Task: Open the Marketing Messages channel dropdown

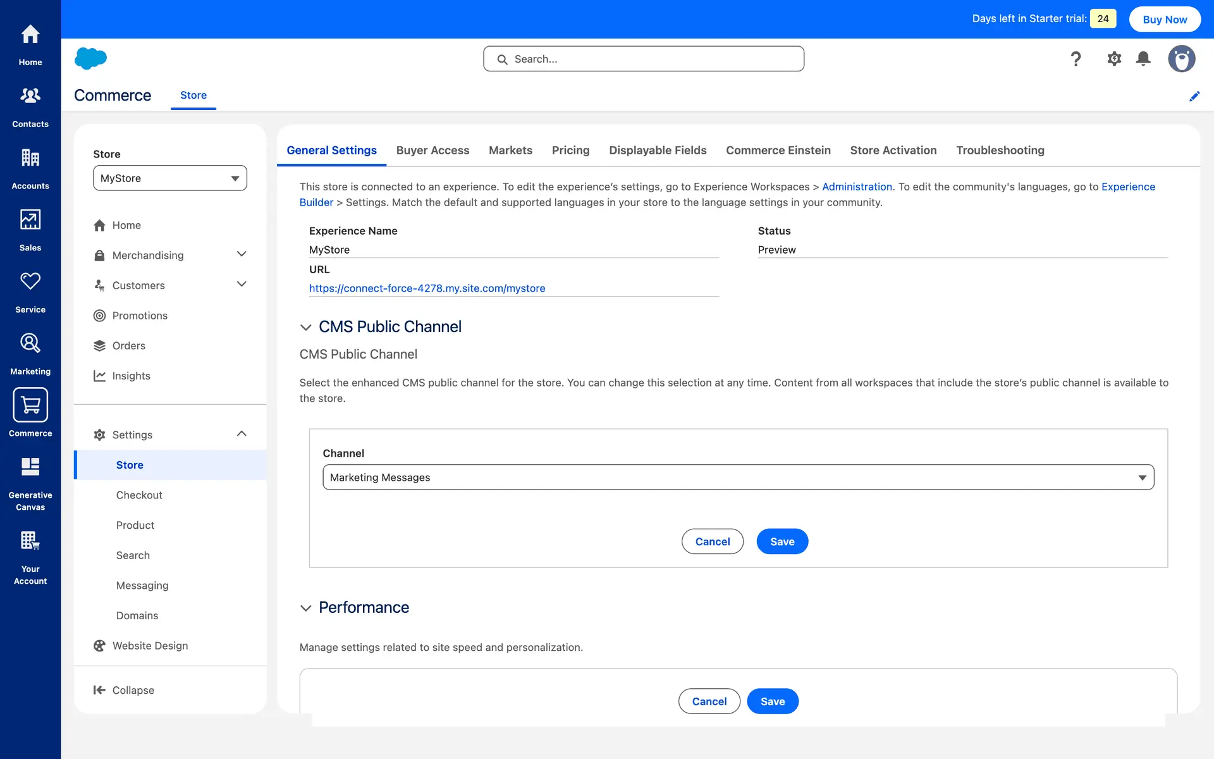Action: (x=738, y=478)
